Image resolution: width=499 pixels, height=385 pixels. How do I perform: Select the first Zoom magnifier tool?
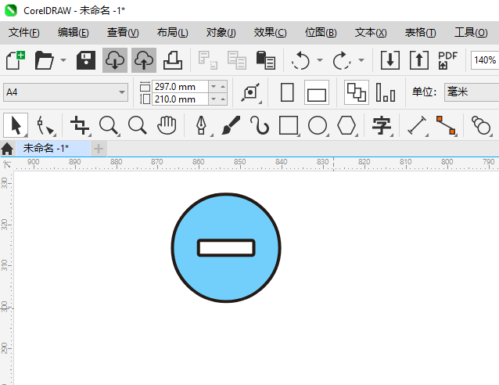109,125
